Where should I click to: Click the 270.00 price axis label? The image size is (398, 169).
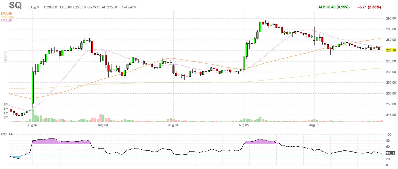point(391,61)
